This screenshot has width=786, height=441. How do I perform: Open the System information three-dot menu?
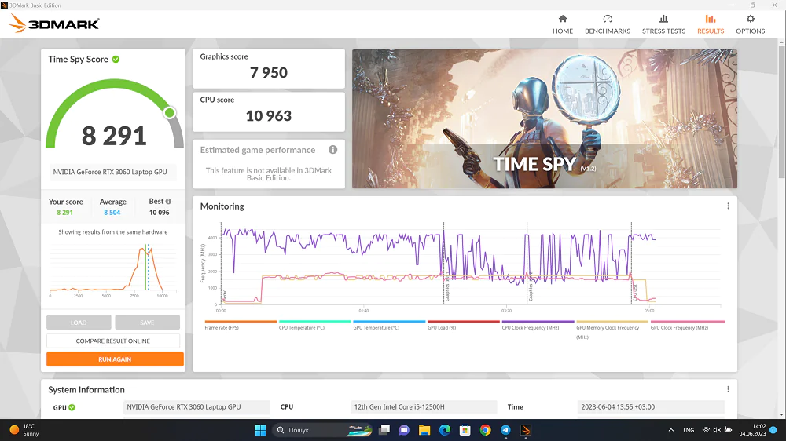728,389
